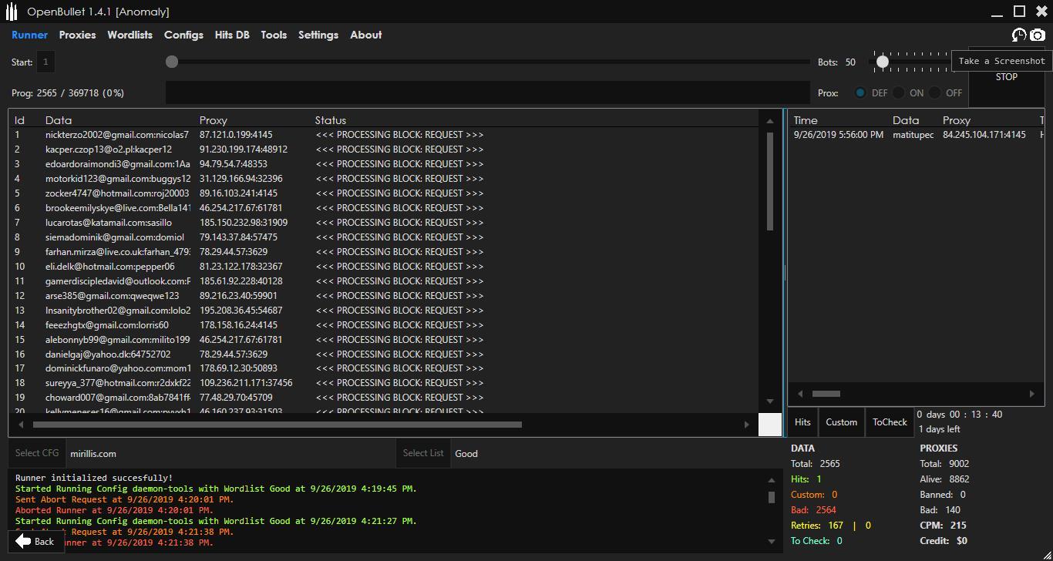
Task: Click the Retries: 167 statistic
Action: pos(817,526)
